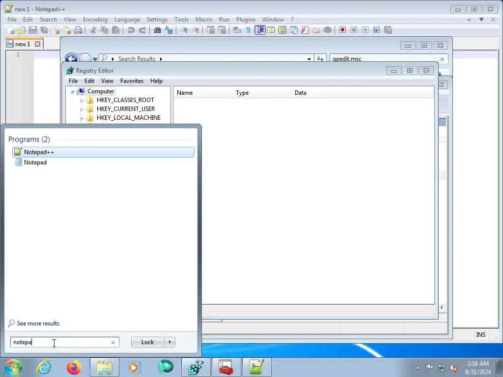Click the Start menu search box

pyautogui.click(x=61, y=342)
